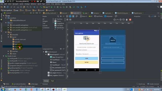Click scroll from source target icon
Viewport: 162px width, 91px height.
[x=31, y=13]
